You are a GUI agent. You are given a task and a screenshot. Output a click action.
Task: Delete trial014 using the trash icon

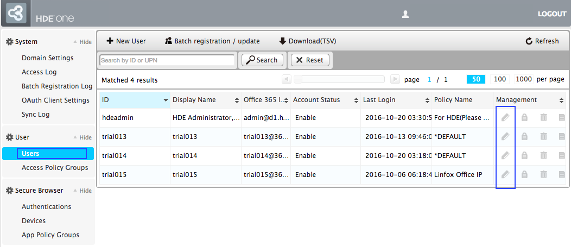543,156
